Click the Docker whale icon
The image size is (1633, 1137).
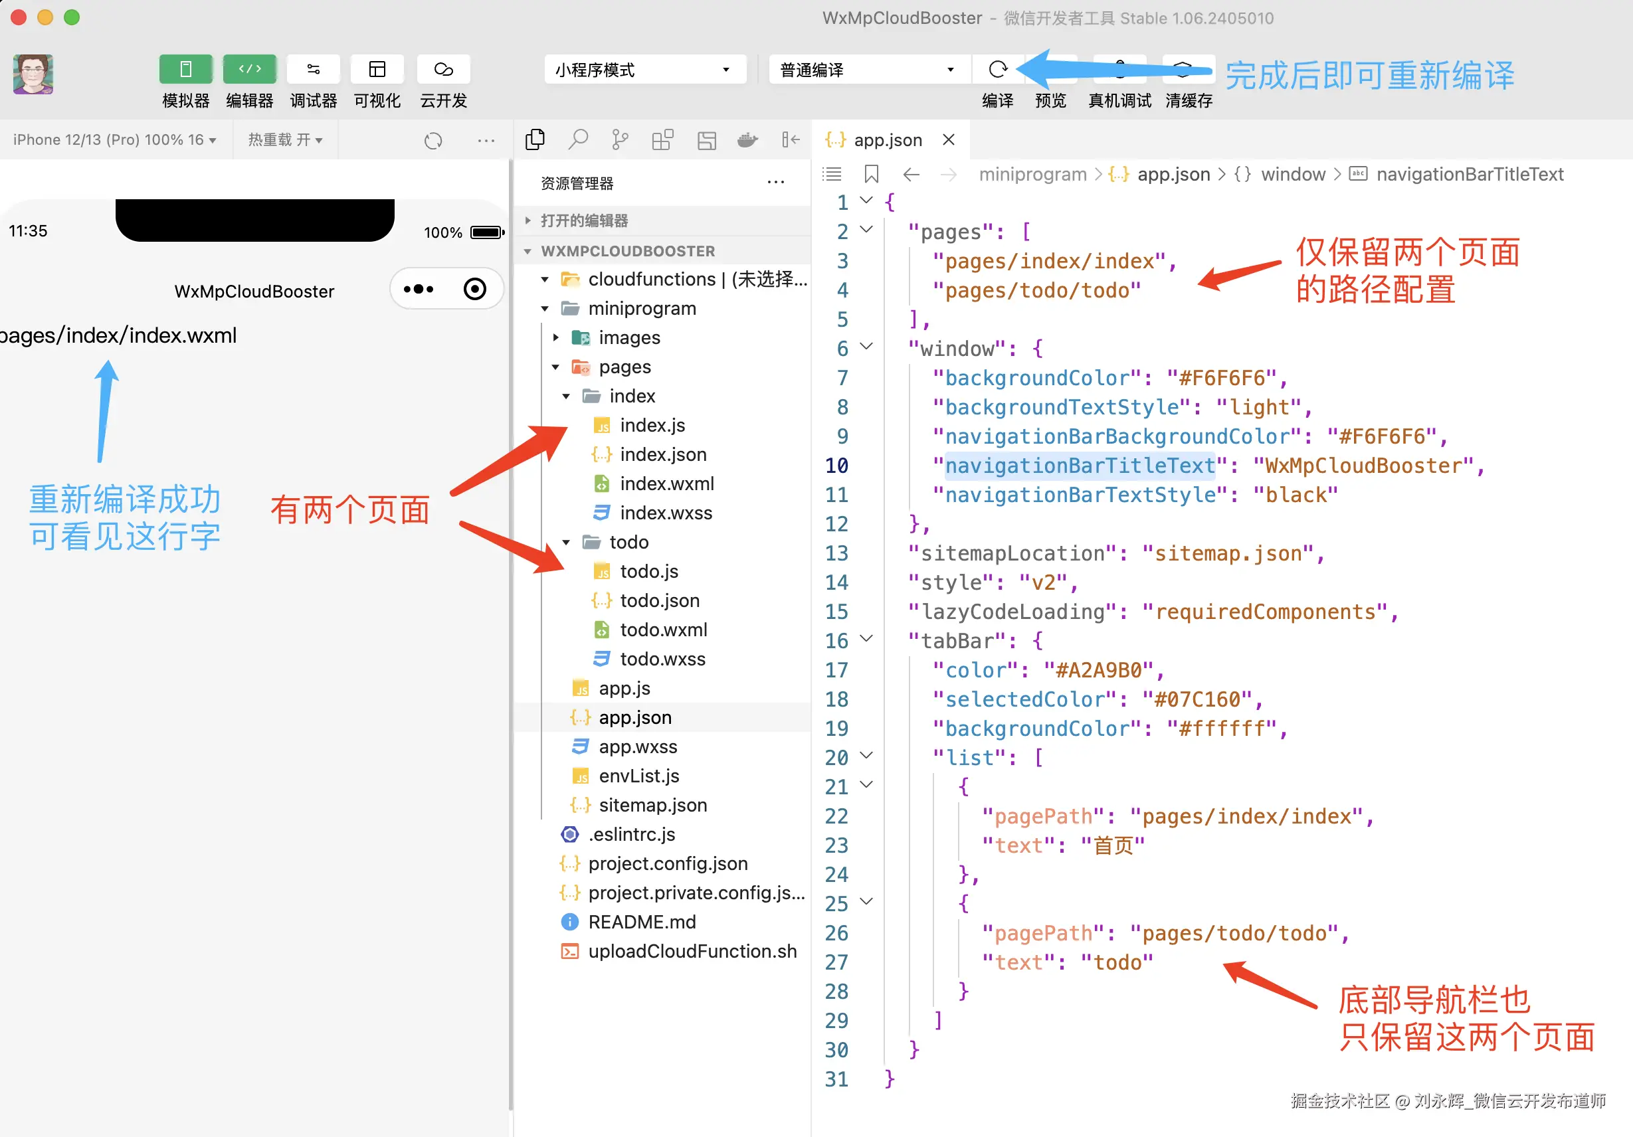pyautogui.click(x=747, y=139)
